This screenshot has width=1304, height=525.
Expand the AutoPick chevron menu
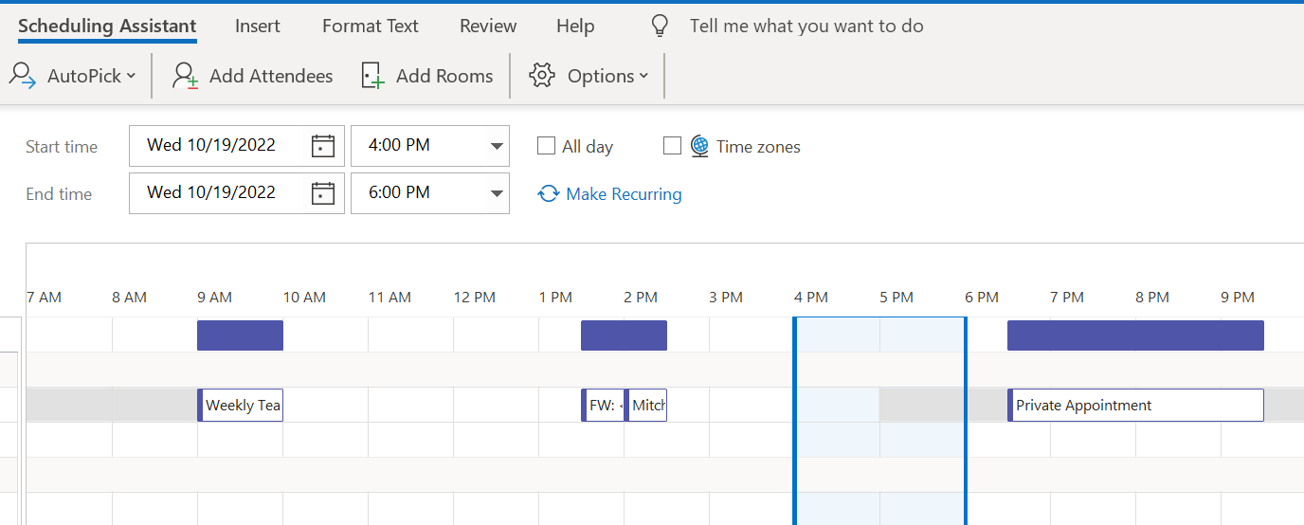click(x=131, y=76)
